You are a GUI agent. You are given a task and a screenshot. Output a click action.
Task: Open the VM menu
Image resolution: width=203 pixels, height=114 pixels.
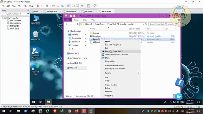point(20,6)
